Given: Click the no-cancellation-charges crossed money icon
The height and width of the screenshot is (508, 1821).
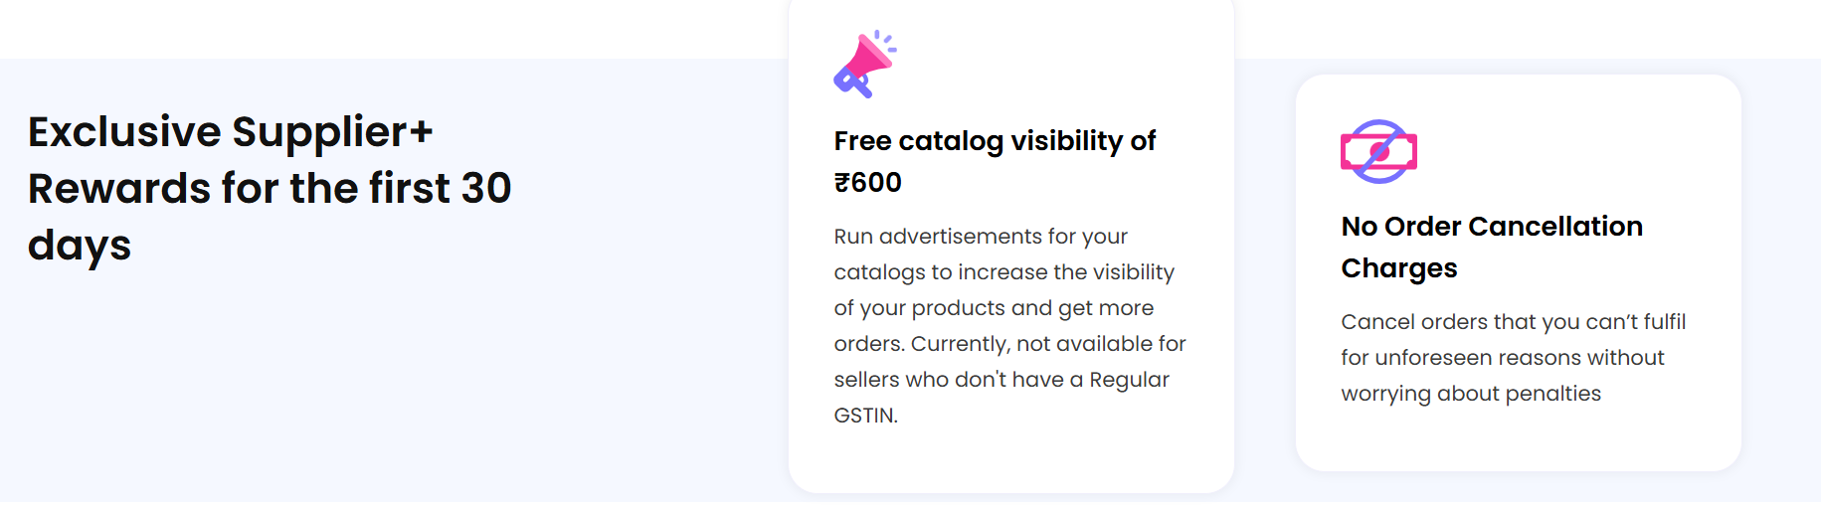Looking at the screenshot, I should 1378,152.
